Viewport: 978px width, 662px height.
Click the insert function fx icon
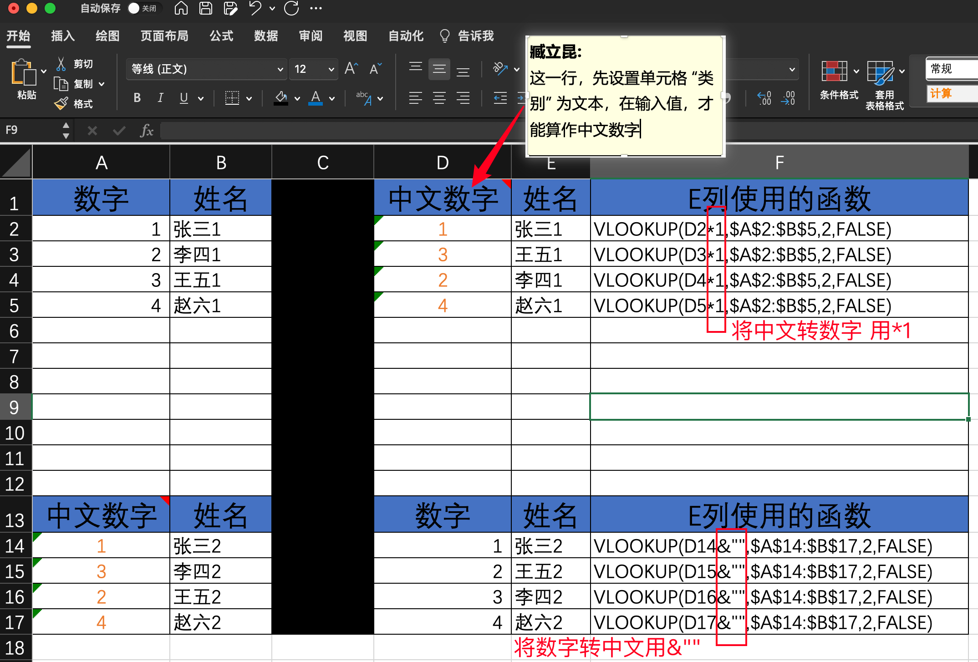point(147,131)
